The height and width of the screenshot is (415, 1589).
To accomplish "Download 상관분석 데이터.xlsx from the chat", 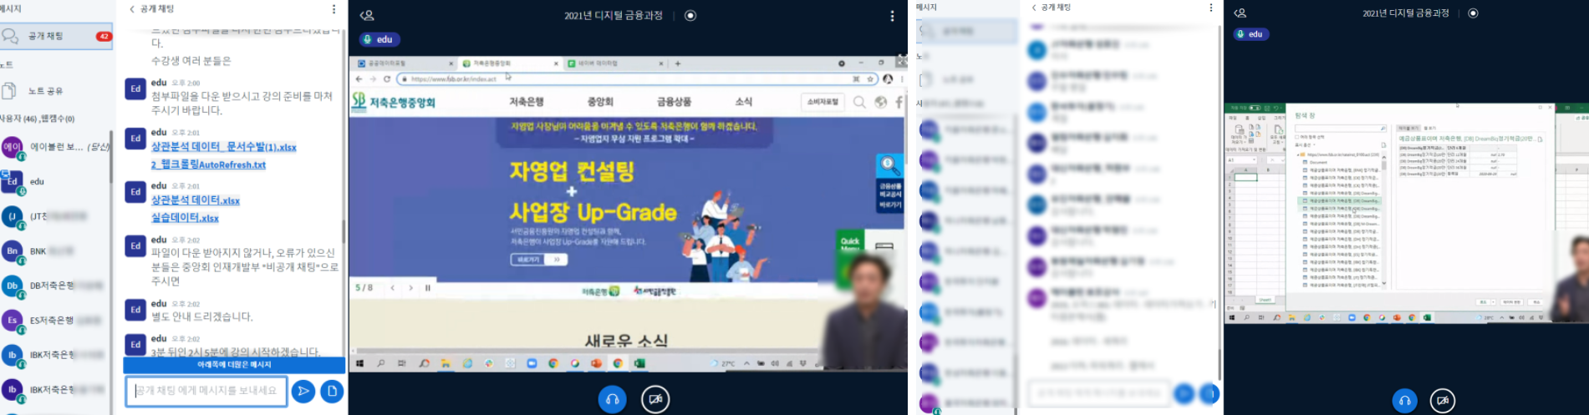I will [x=195, y=200].
